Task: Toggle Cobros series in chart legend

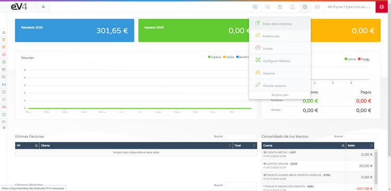Action: (x=350, y=59)
